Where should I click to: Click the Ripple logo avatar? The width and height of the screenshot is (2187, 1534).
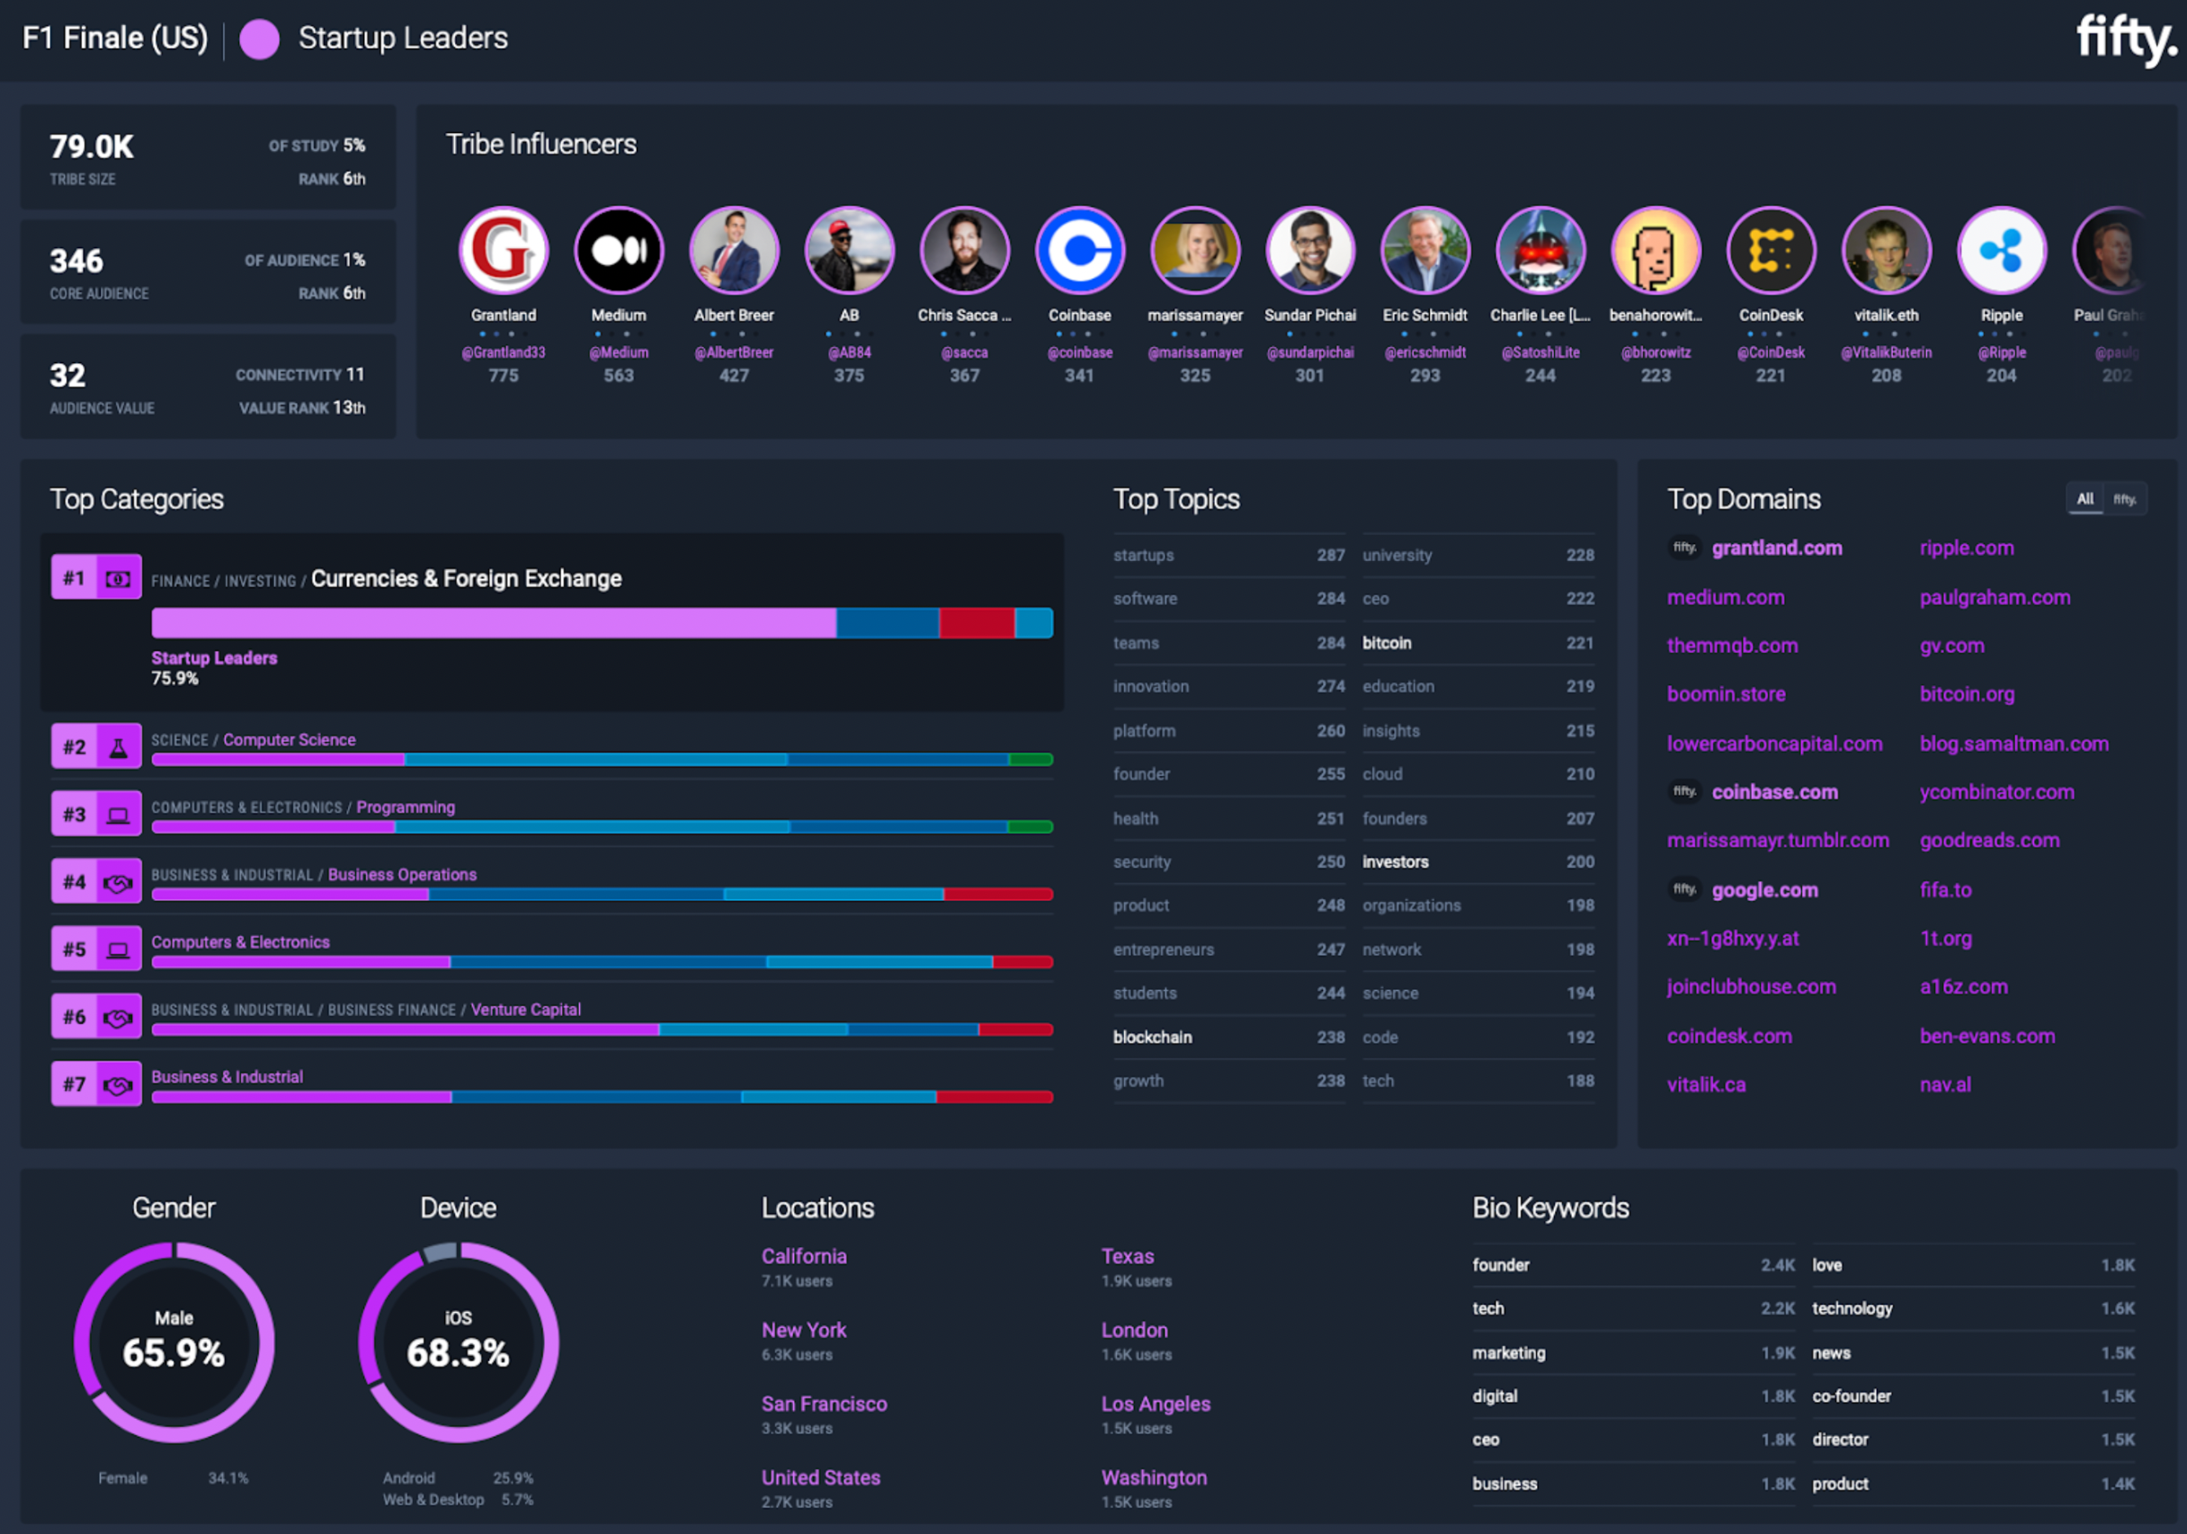coord(2001,251)
